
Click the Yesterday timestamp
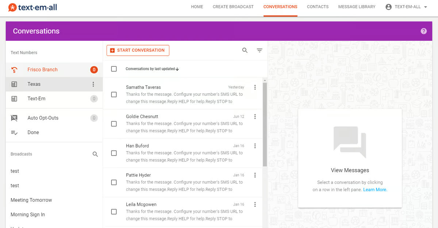[x=236, y=87]
